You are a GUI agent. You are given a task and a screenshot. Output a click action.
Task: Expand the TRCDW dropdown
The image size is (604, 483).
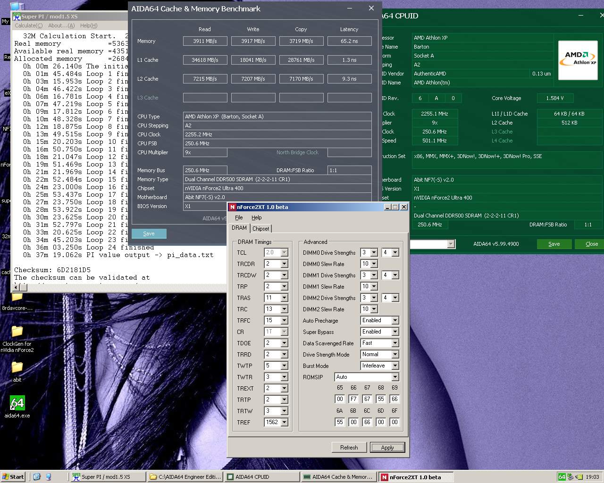pos(284,275)
